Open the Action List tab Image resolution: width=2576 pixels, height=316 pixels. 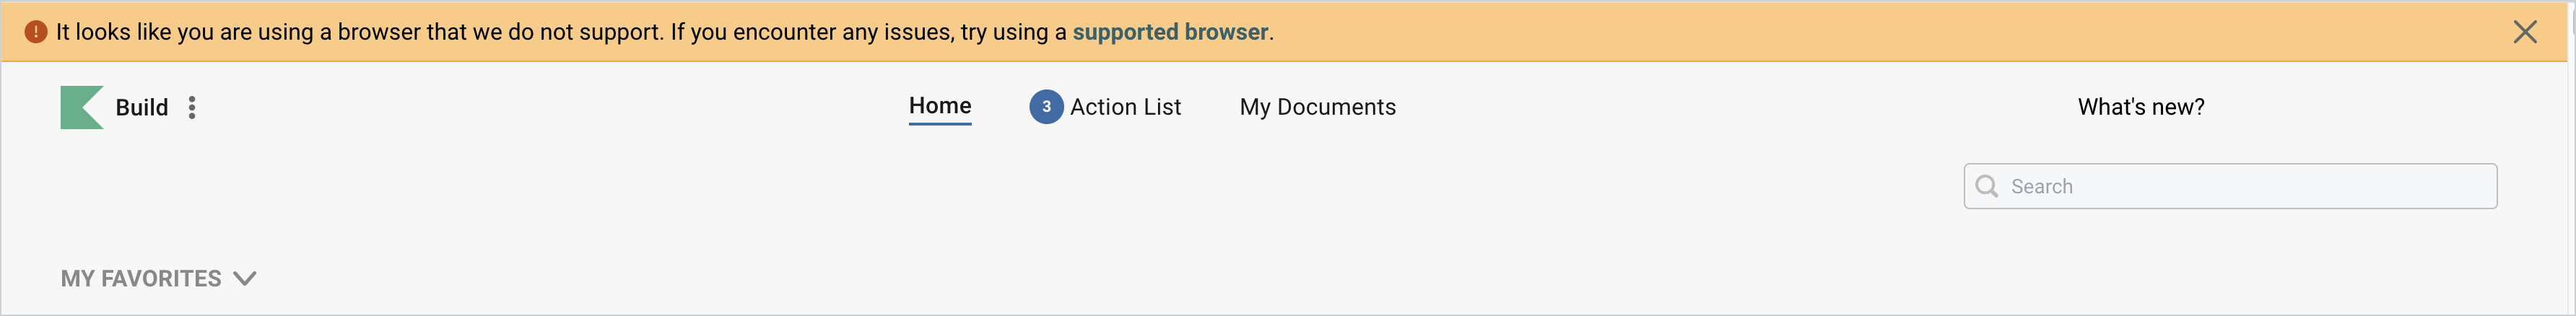coord(1125,107)
